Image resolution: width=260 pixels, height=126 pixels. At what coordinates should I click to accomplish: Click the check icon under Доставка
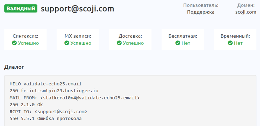pyautogui.click(x=119, y=43)
